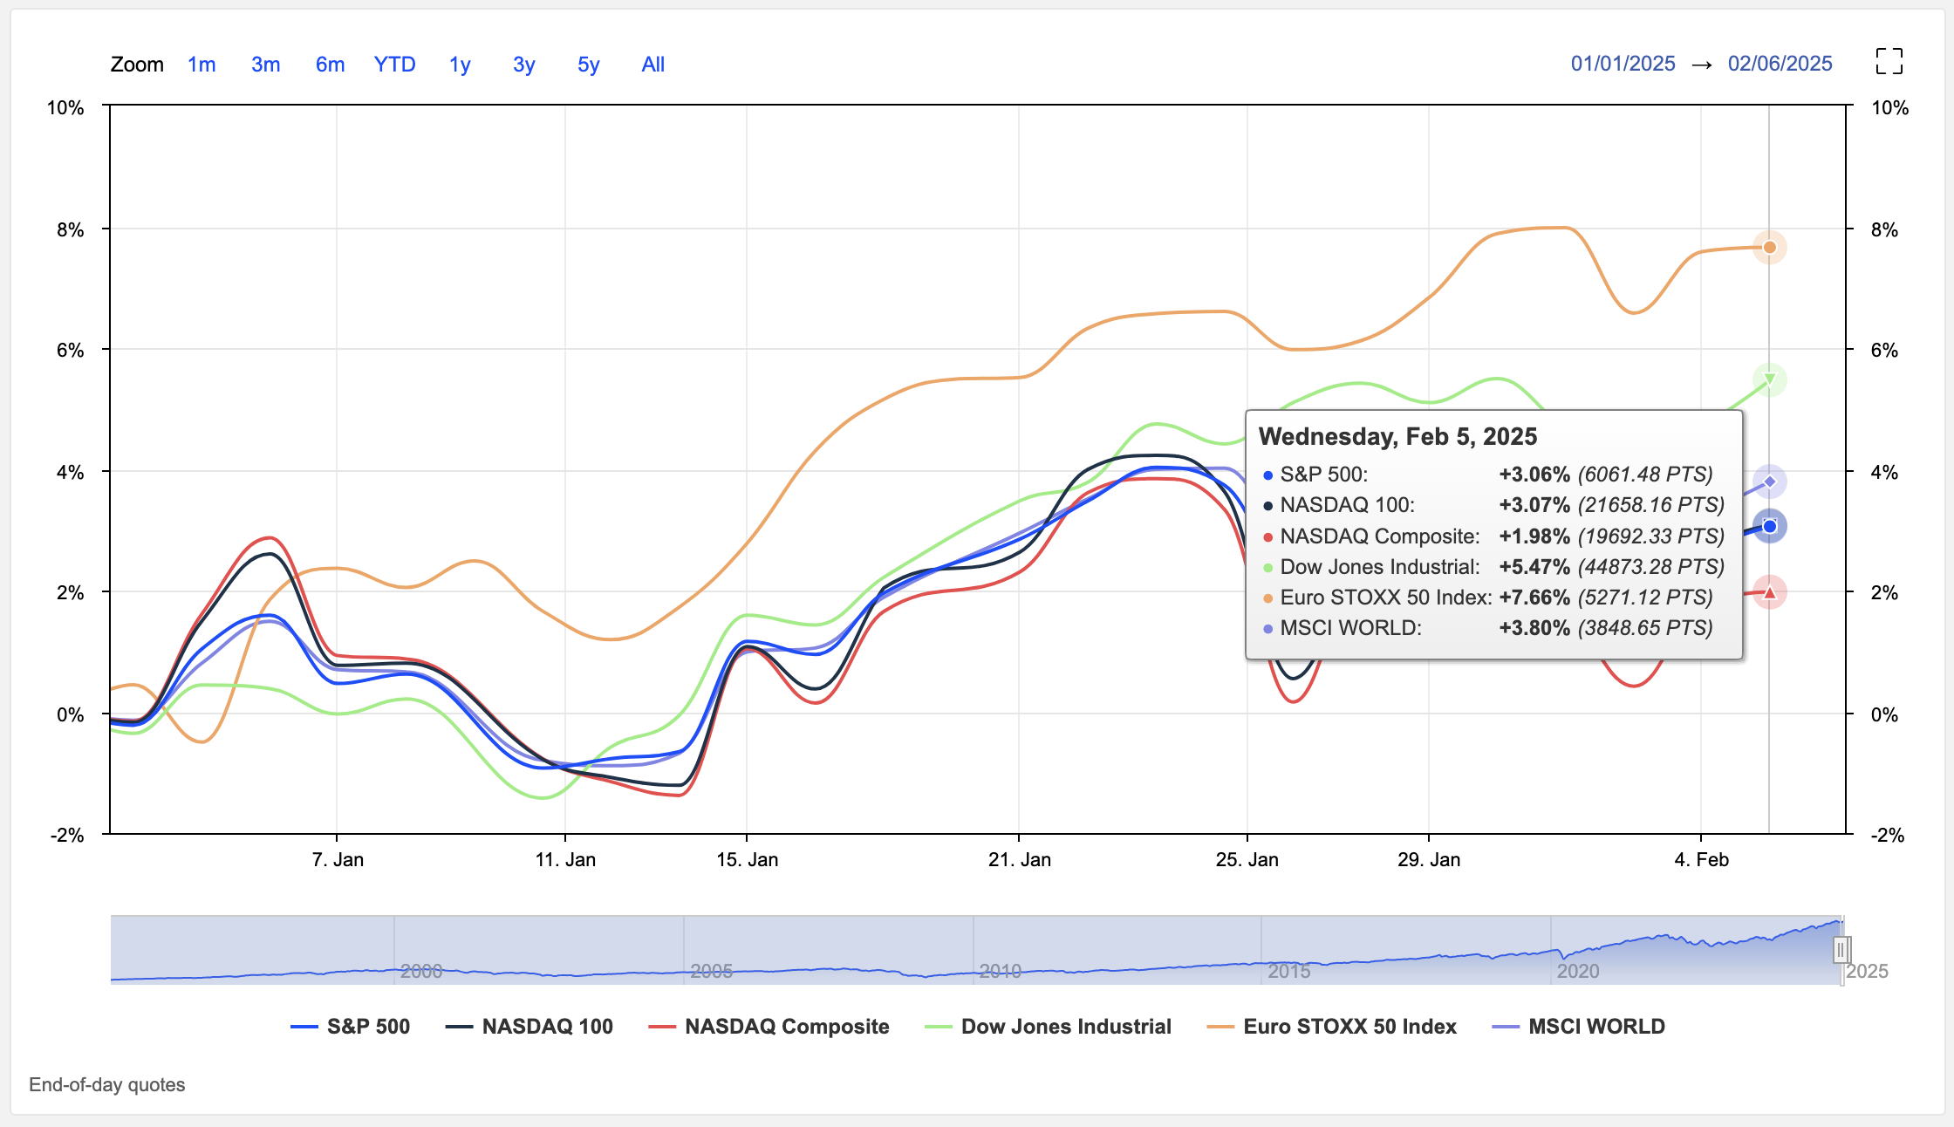1954x1127 pixels.
Task: Toggle NASDAQ 100 series in legend
Action: pos(529,1027)
